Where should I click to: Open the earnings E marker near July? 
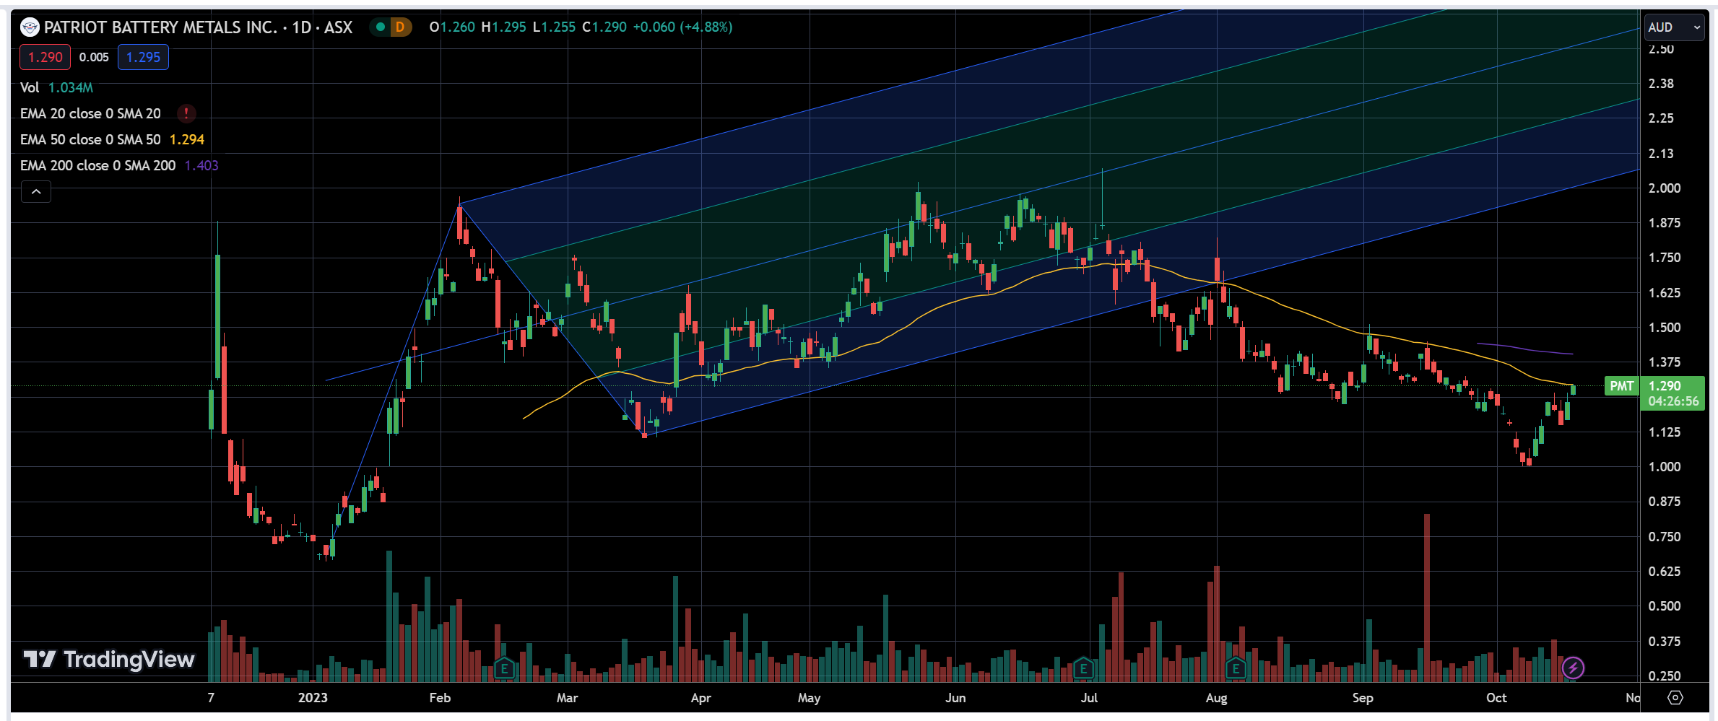pos(1083,668)
